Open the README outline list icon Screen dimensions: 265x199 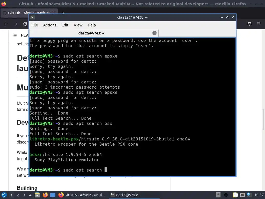(15, 35)
